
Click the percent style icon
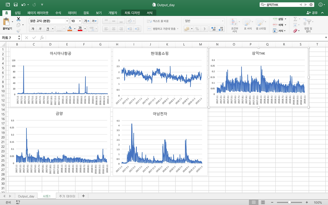pos(197,29)
